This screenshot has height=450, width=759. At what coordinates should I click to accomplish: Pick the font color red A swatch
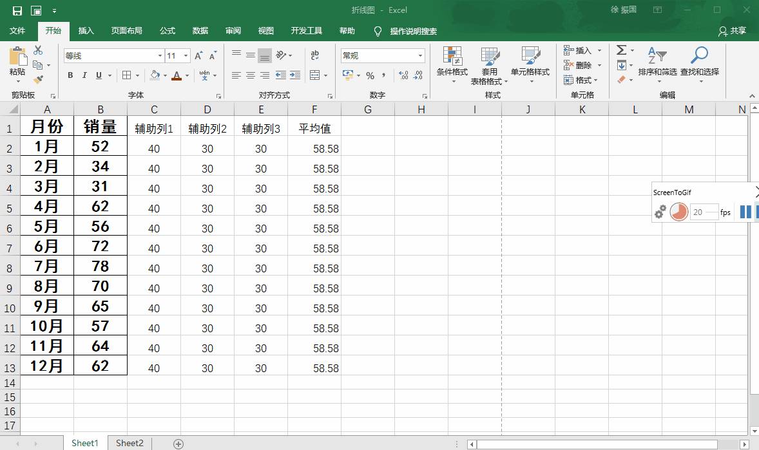[x=176, y=75]
